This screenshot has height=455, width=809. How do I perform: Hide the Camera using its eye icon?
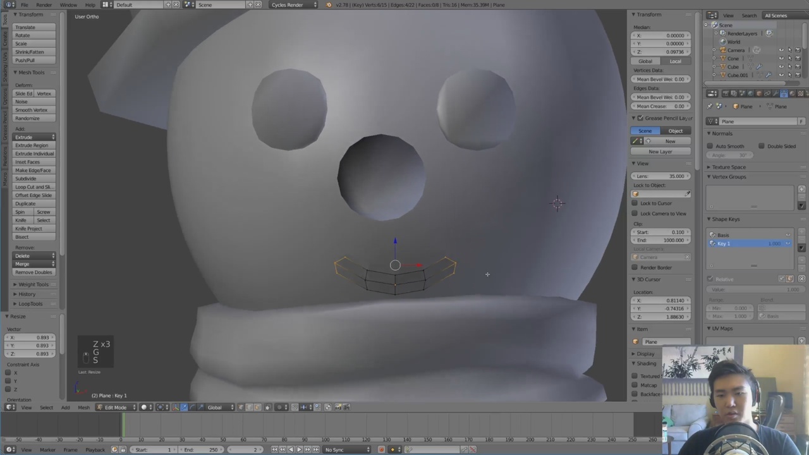[781, 50]
